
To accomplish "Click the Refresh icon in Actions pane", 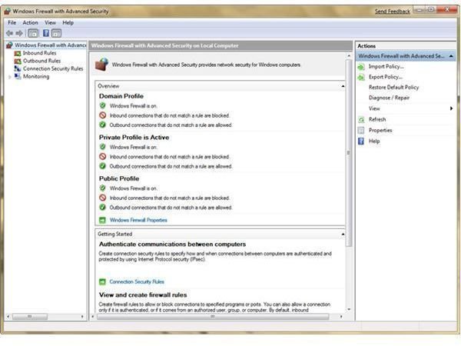I will tap(361, 119).
